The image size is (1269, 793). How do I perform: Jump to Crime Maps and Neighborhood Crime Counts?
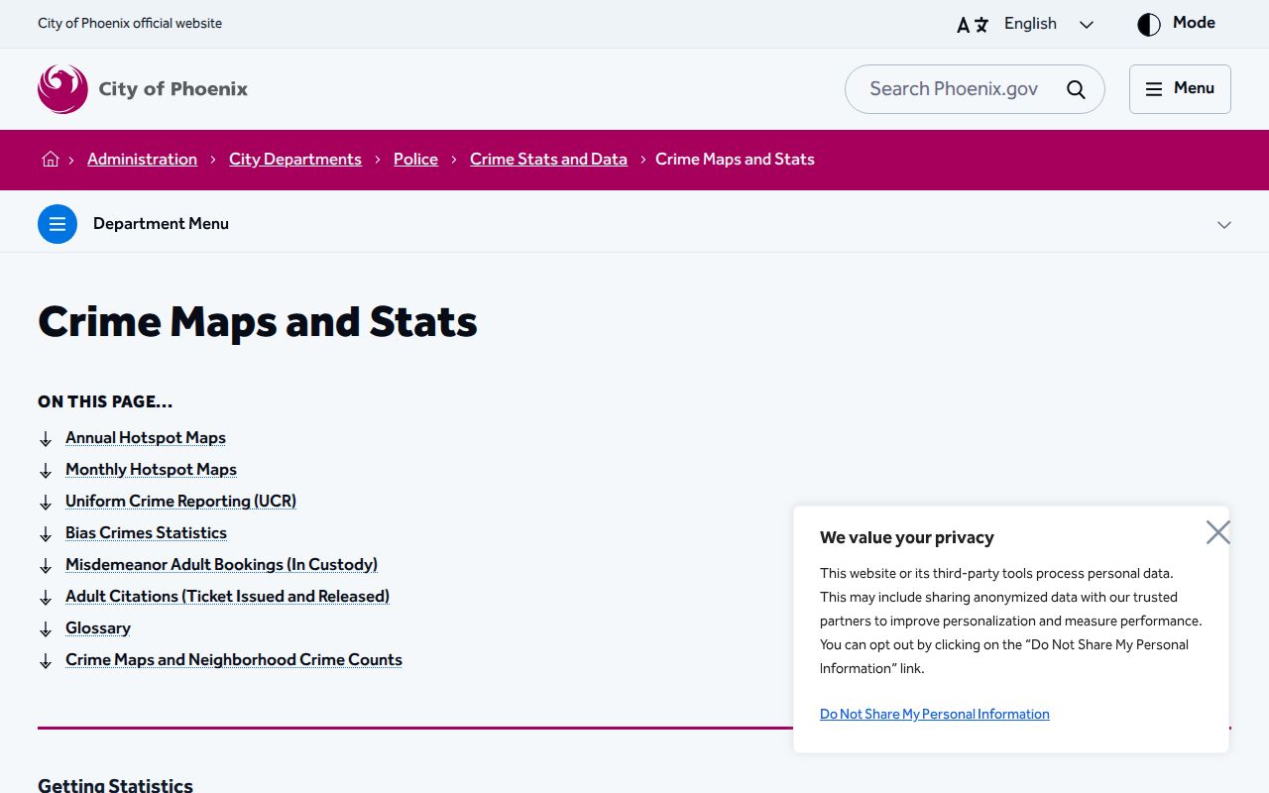pos(234,660)
